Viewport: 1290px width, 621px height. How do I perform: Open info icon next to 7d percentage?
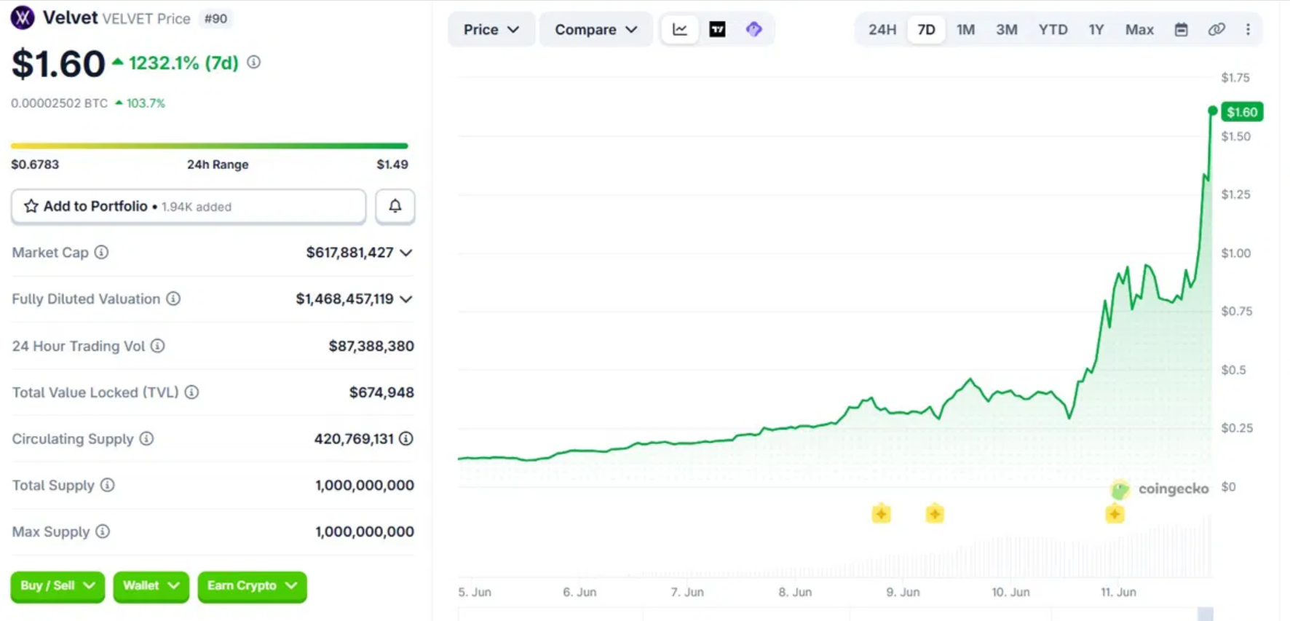(x=253, y=63)
